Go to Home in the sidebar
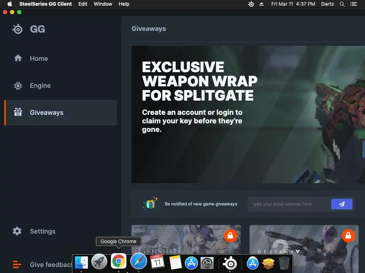The image size is (365, 273). pyautogui.click(x=39, y=58)
